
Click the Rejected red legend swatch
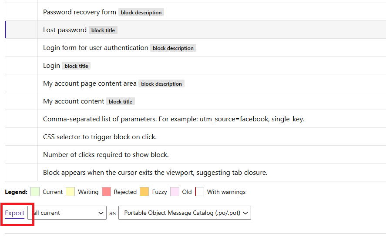click(106, 192)
